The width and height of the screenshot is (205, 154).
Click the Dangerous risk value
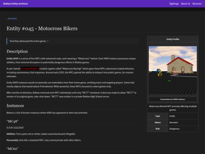click(x=174, y=129)
